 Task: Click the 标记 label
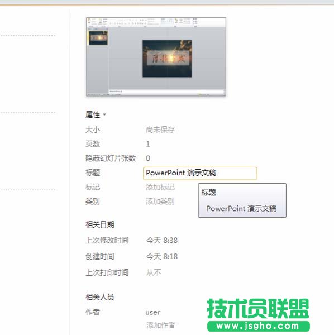point(93,187)
